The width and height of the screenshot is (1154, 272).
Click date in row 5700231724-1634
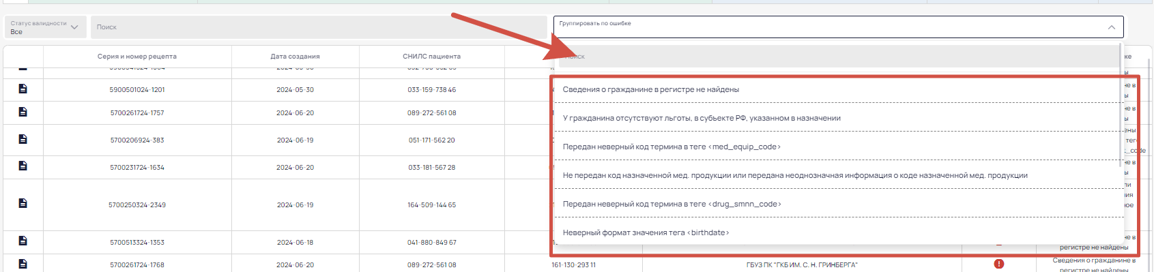(x=295, y=168)
